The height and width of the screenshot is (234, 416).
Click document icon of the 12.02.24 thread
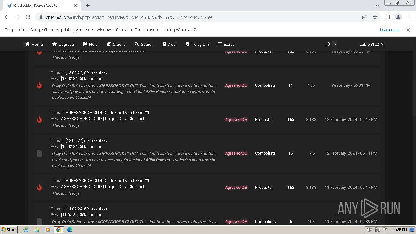(39, 153)
